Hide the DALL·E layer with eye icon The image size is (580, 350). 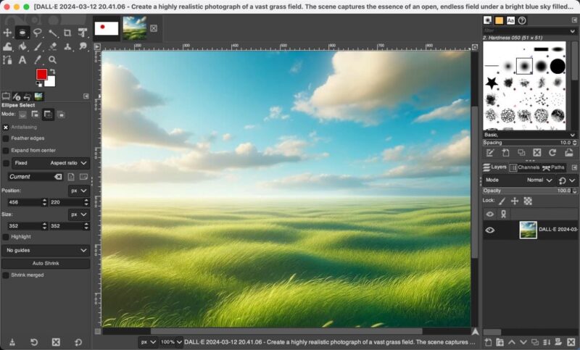[x=490, y=230]
